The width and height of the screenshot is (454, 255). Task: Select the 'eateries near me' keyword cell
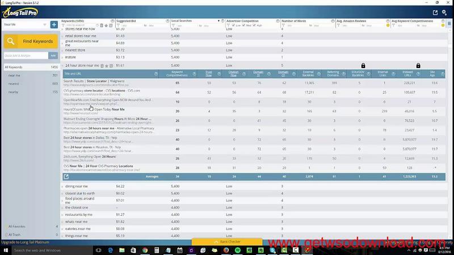coord(78,229)
